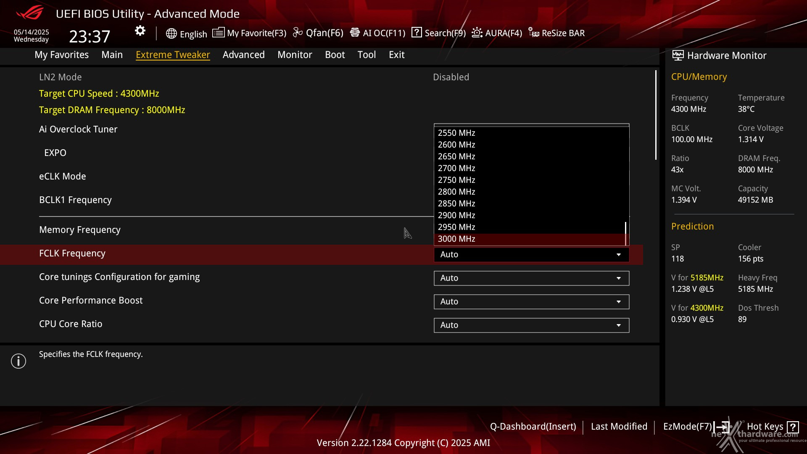This screenshot has width=807, height=454.
Task: Expand Core tunings Configuration for gaming dropdown
Action: coord(531,278)
